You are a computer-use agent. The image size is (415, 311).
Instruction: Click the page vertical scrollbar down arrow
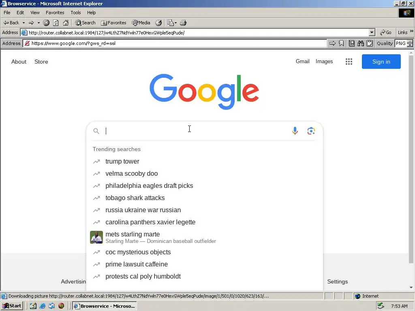tap(411, 288)
